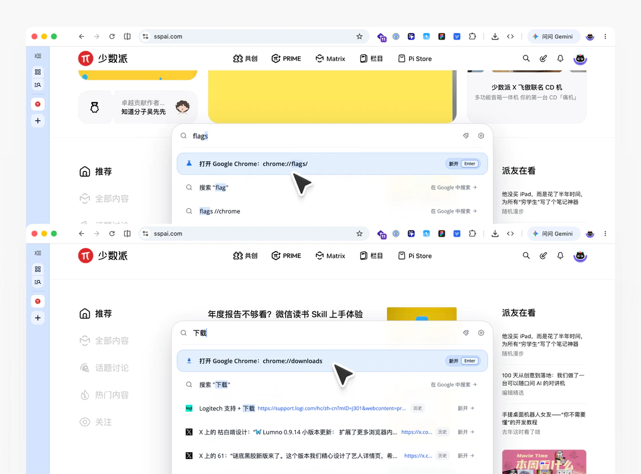The width and height of the screenshot is (641, 474).
Task: Open 栏目 menu in bottom window
Action: pyautogui.click(x=371, y=256)
